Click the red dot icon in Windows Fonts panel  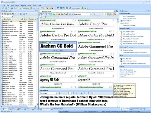[2, 14]
